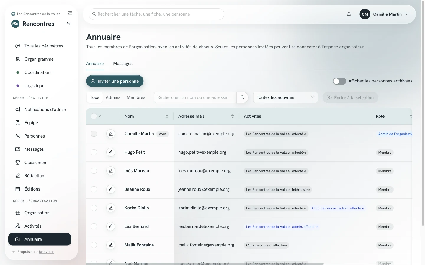Filter the list by Admins

[113, 97]
